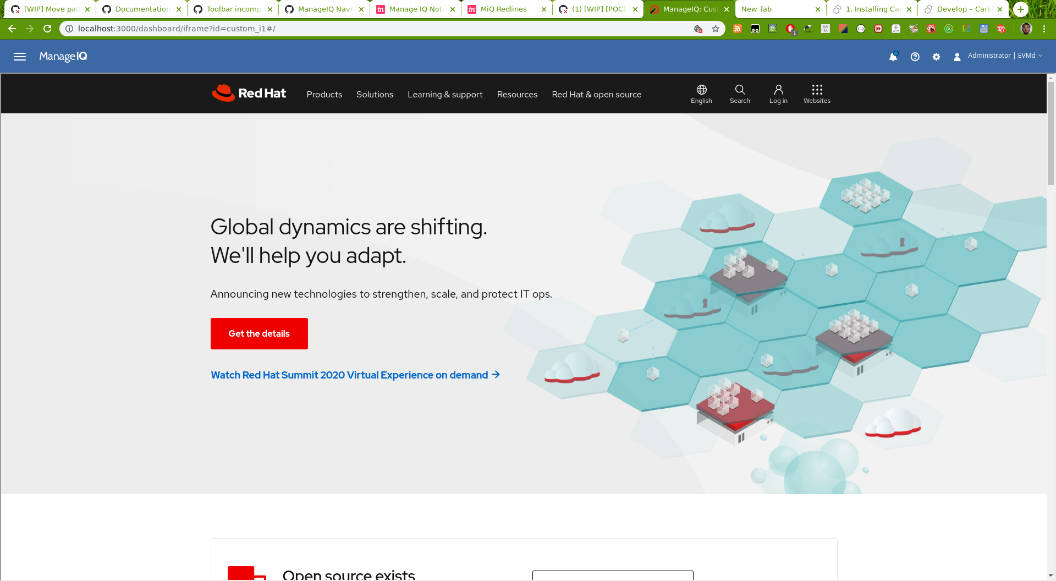Open the Solutions menu

375,95
